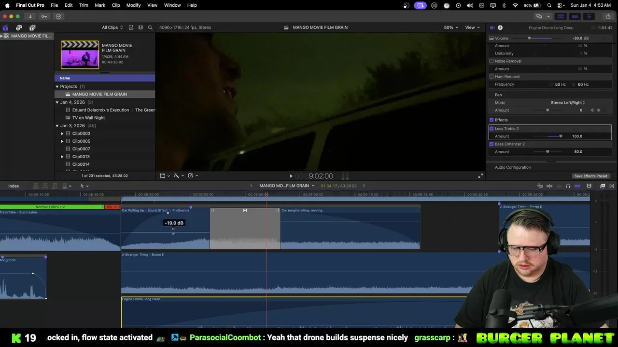Image resolution: width=618 pixels, height=347 pixels.
Task: Disable the Effects section checkbox
Action: click(492, 120)
